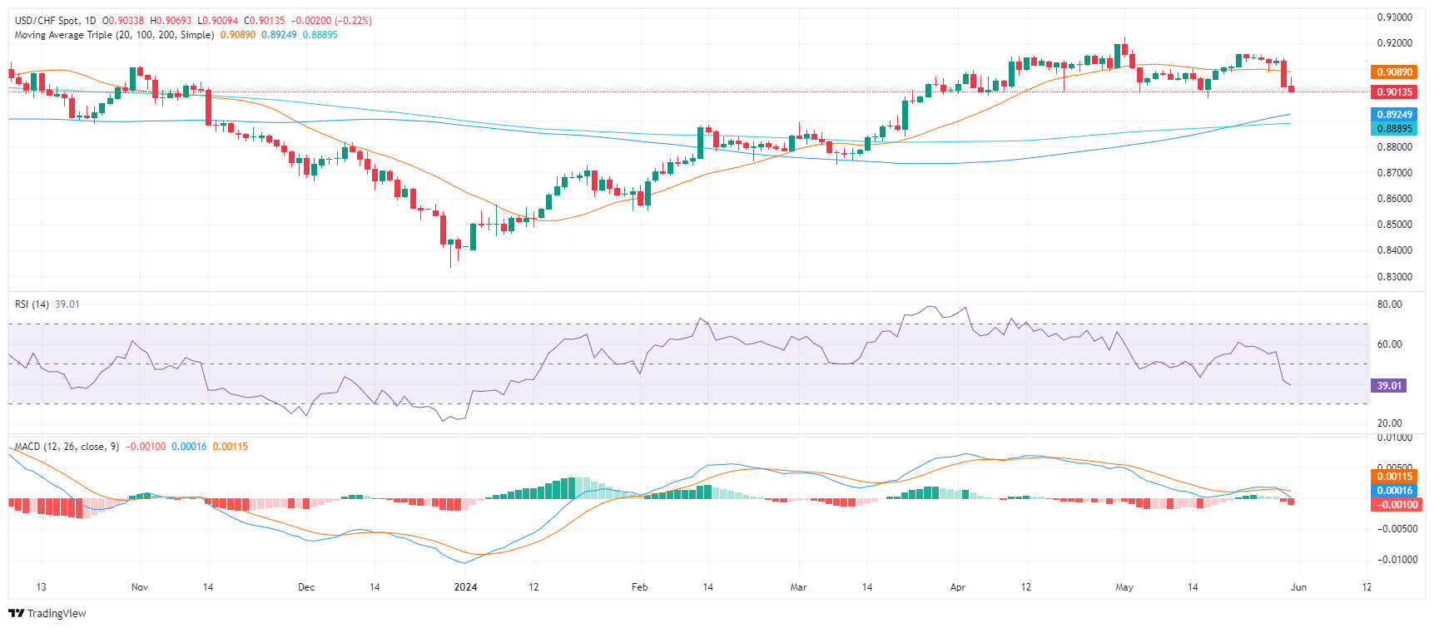This screenshot has width=1434, height=628.
Task: Click the orange 0.90890 price axis tag
Action: tap(1393, 72)
